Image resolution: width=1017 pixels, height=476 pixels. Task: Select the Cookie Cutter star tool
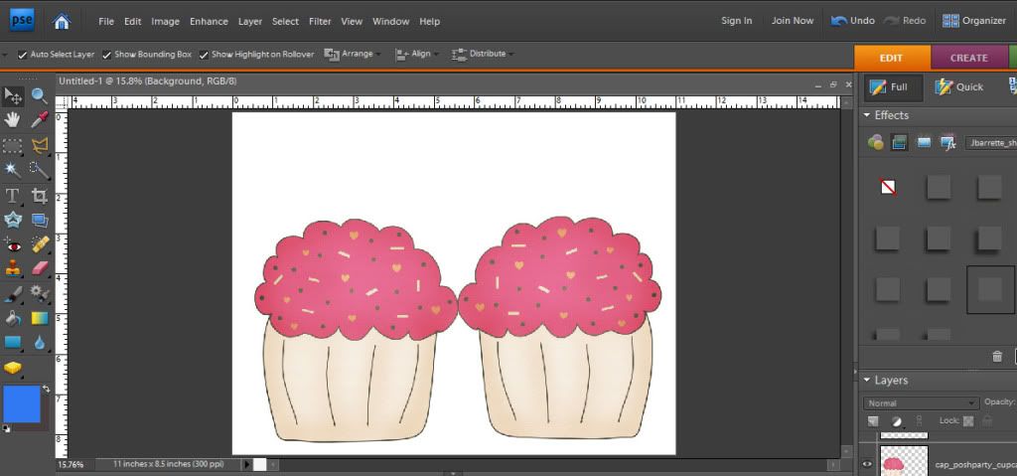tap(13, 221)
